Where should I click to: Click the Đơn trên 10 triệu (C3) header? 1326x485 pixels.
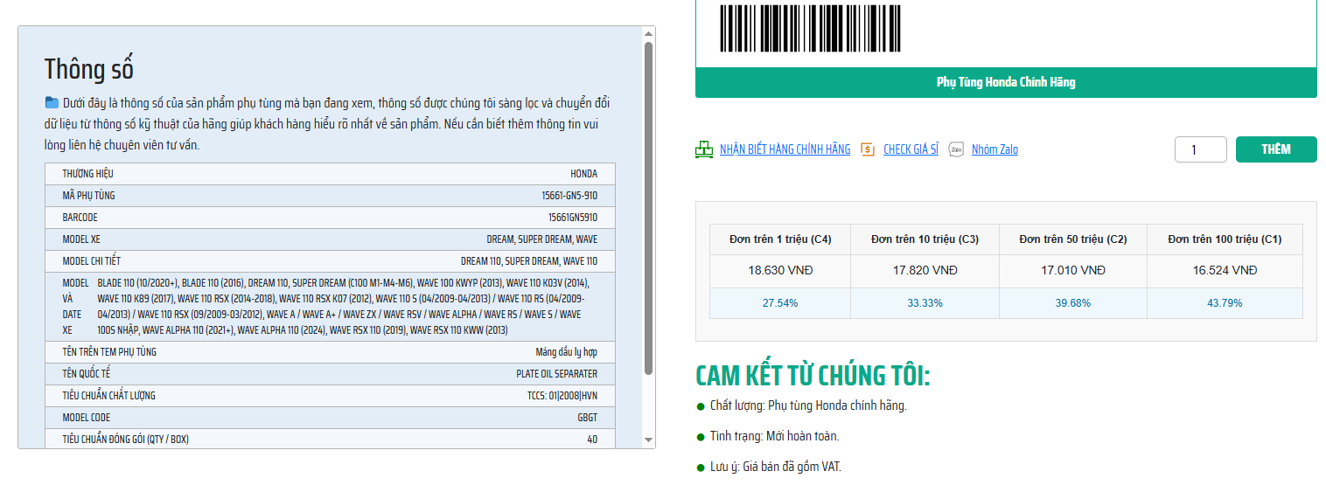click(x=925, y=239)
